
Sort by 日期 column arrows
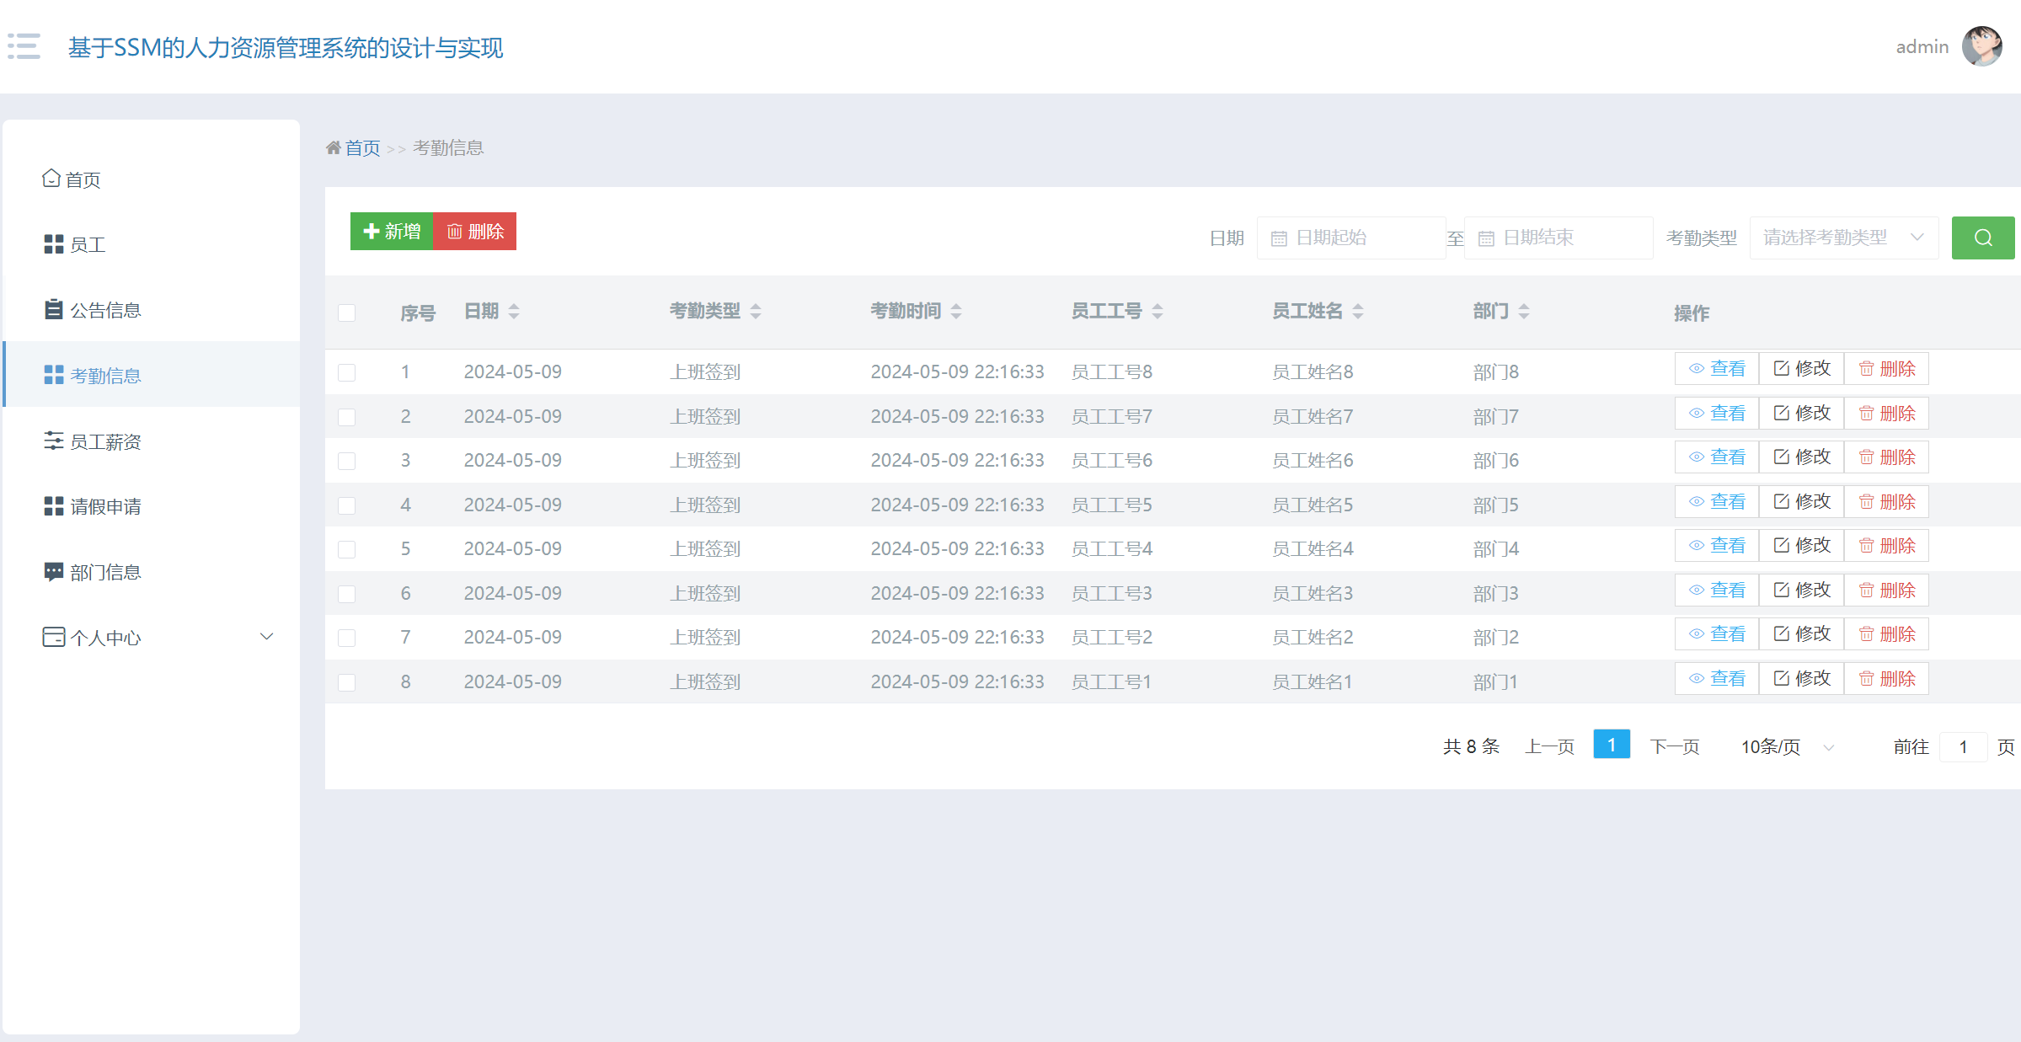[514, 312]
